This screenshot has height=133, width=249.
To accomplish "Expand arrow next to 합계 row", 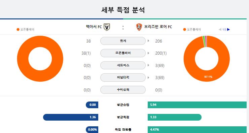I will pyautogui.click(x=148, y=41).
